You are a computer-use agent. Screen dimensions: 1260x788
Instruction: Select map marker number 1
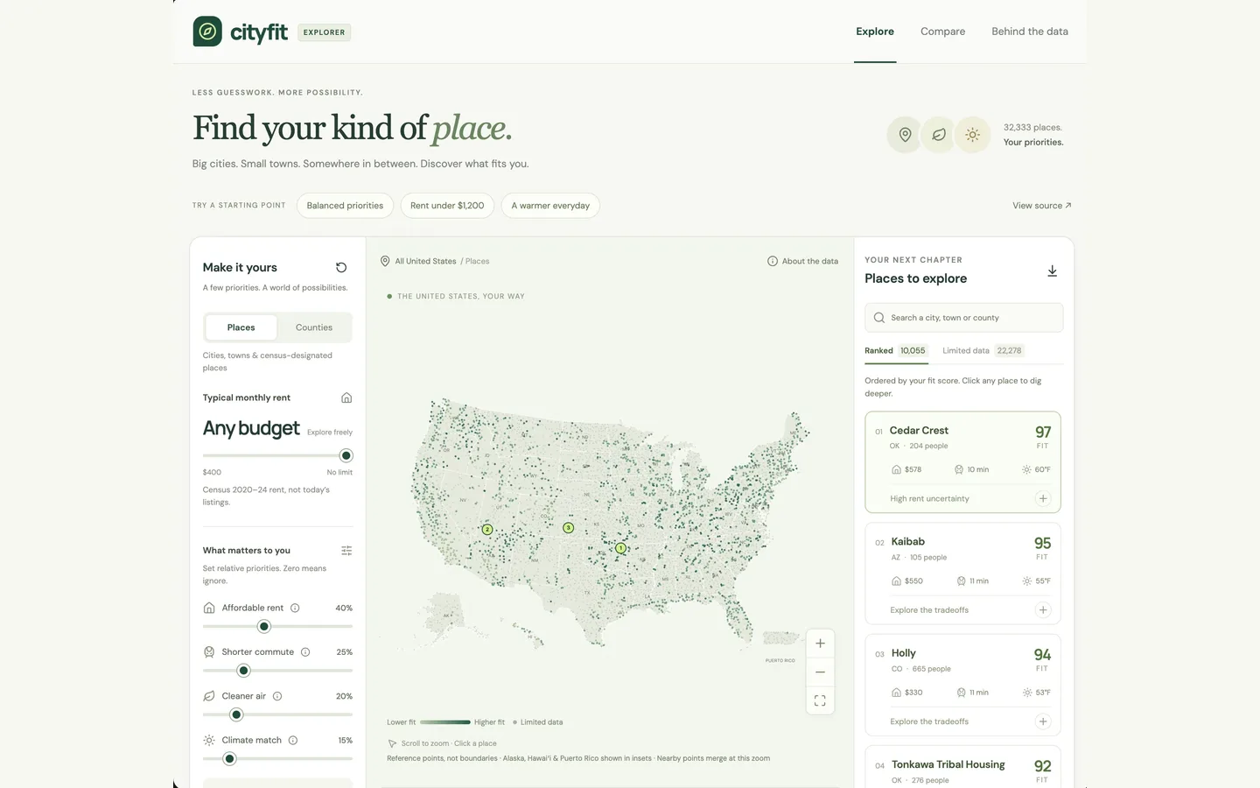[620, 548]
